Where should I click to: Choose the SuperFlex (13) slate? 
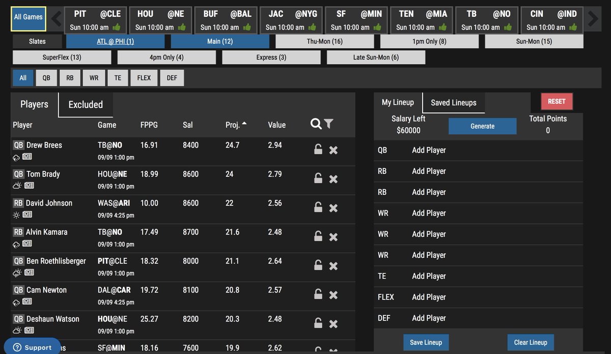click(x=62, y=57)
